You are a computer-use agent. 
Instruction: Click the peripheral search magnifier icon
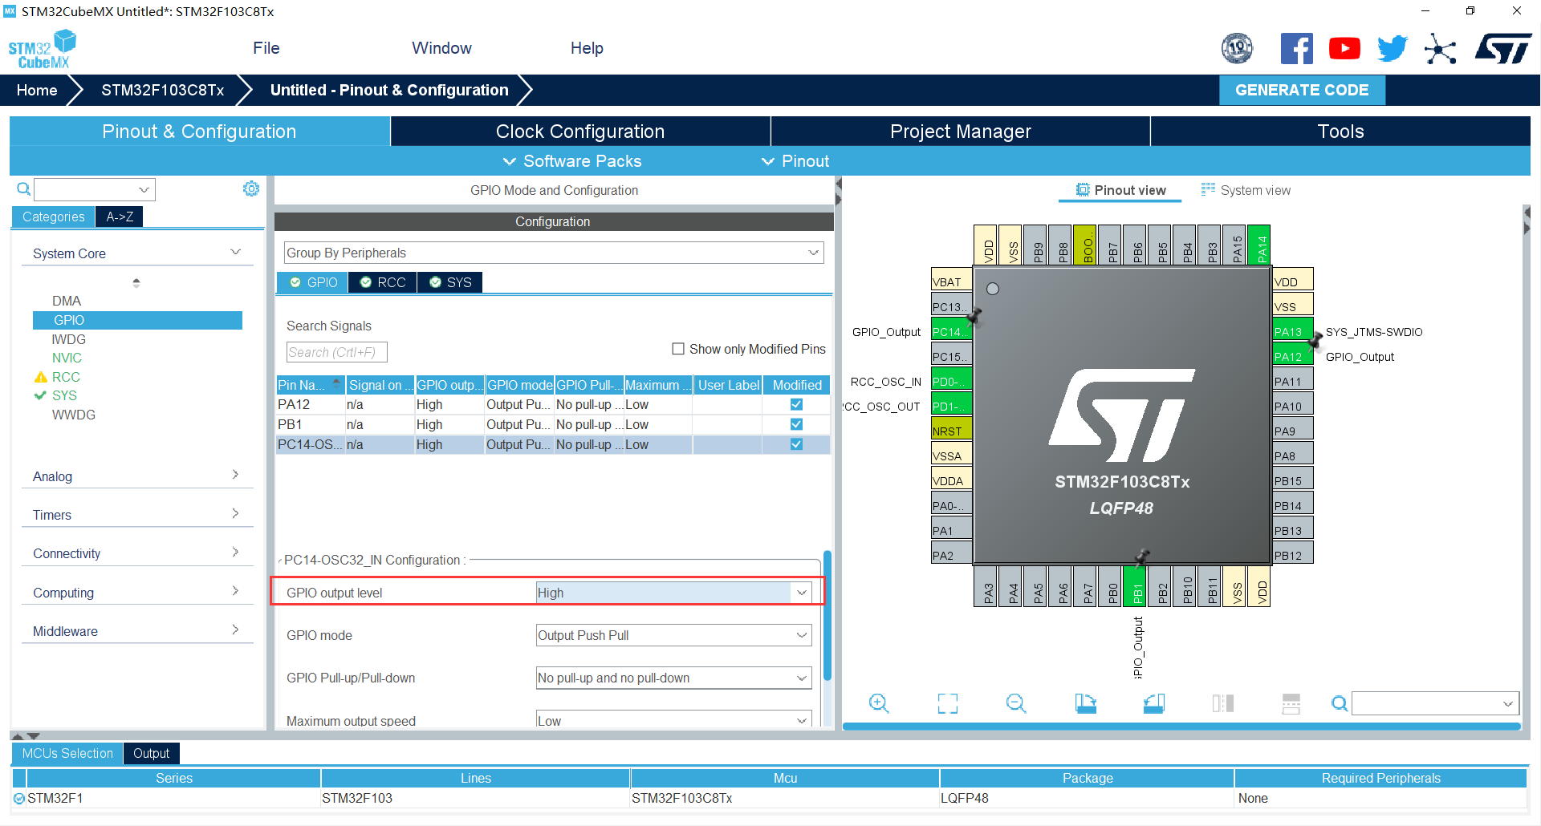[24, 189]
